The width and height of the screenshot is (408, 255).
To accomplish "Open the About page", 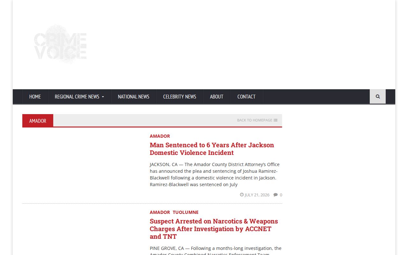I will 216,97.
